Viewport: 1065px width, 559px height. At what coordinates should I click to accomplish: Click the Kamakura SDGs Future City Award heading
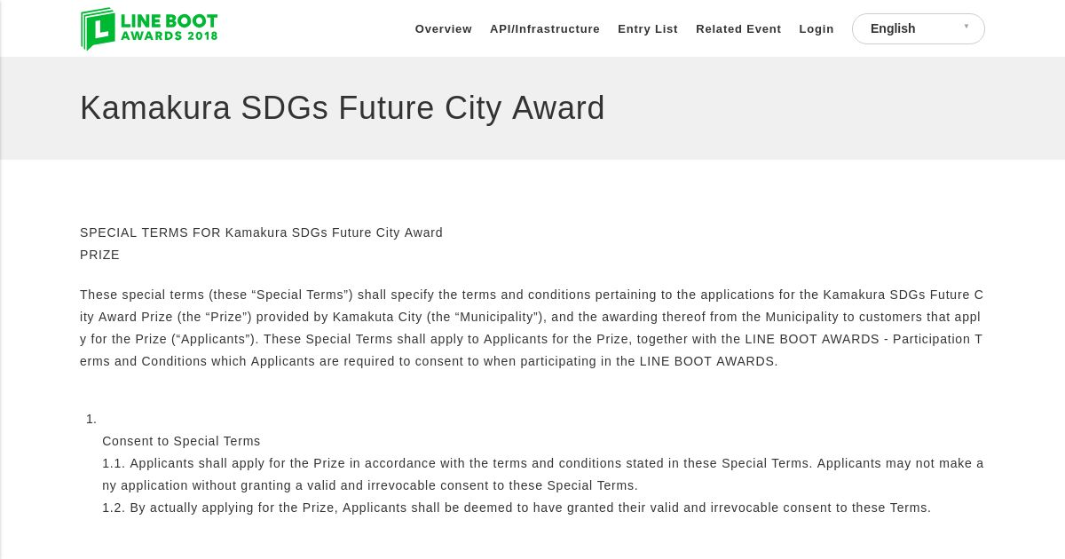pos(343,108)
